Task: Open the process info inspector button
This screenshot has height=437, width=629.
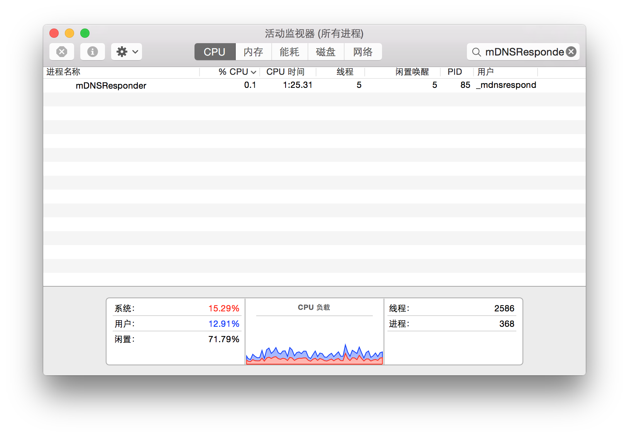Action: 93,52
